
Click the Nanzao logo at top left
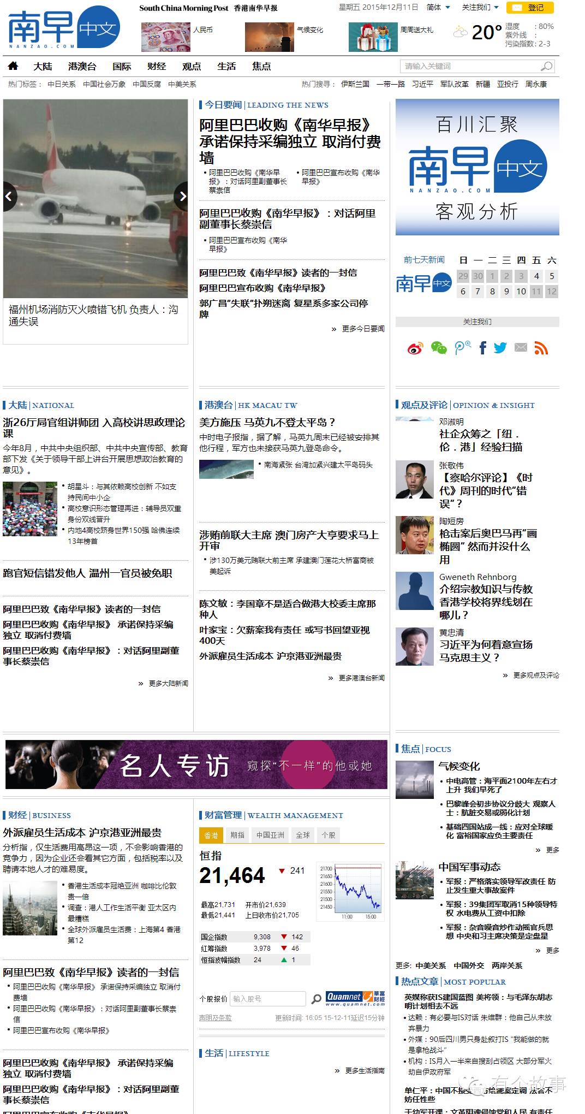(64, 27)
